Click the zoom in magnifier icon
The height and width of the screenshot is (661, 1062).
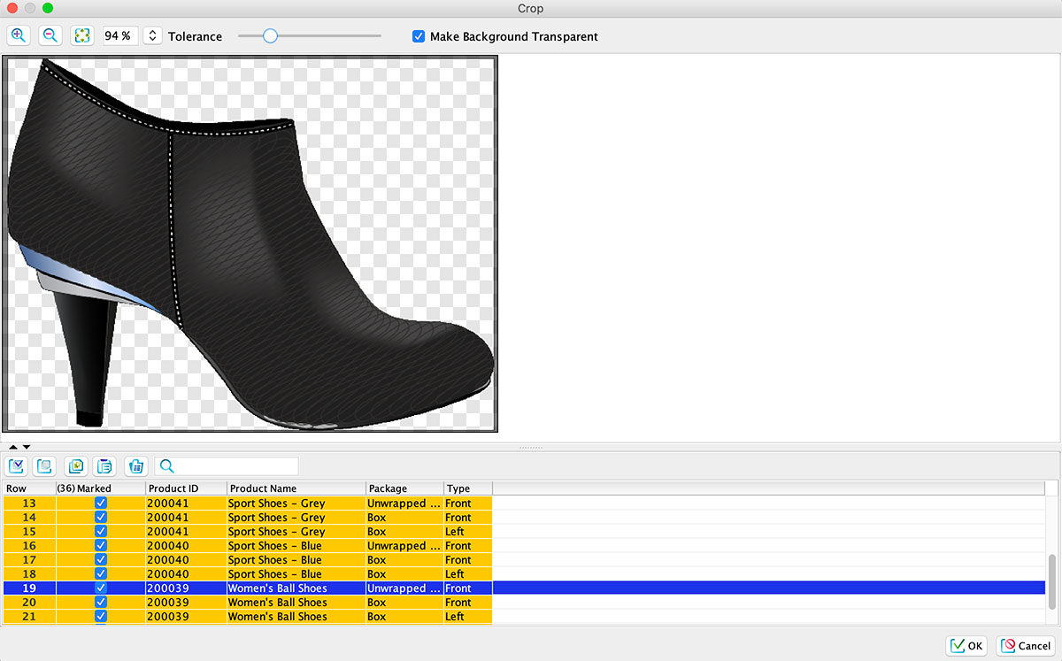[x=19, y=35]
